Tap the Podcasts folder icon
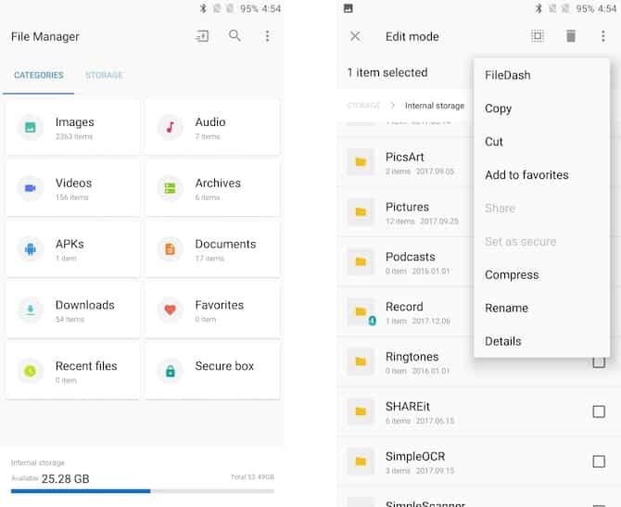The width and height of the screenshot is (621, 507). [361, 261]
